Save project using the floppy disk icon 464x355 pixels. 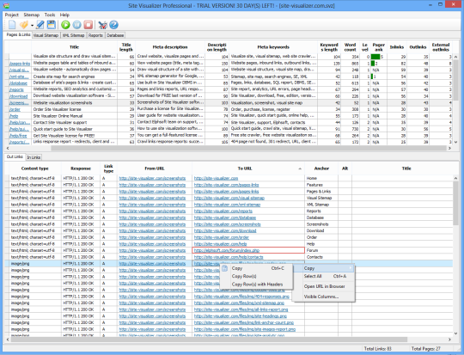click(52, 25)
